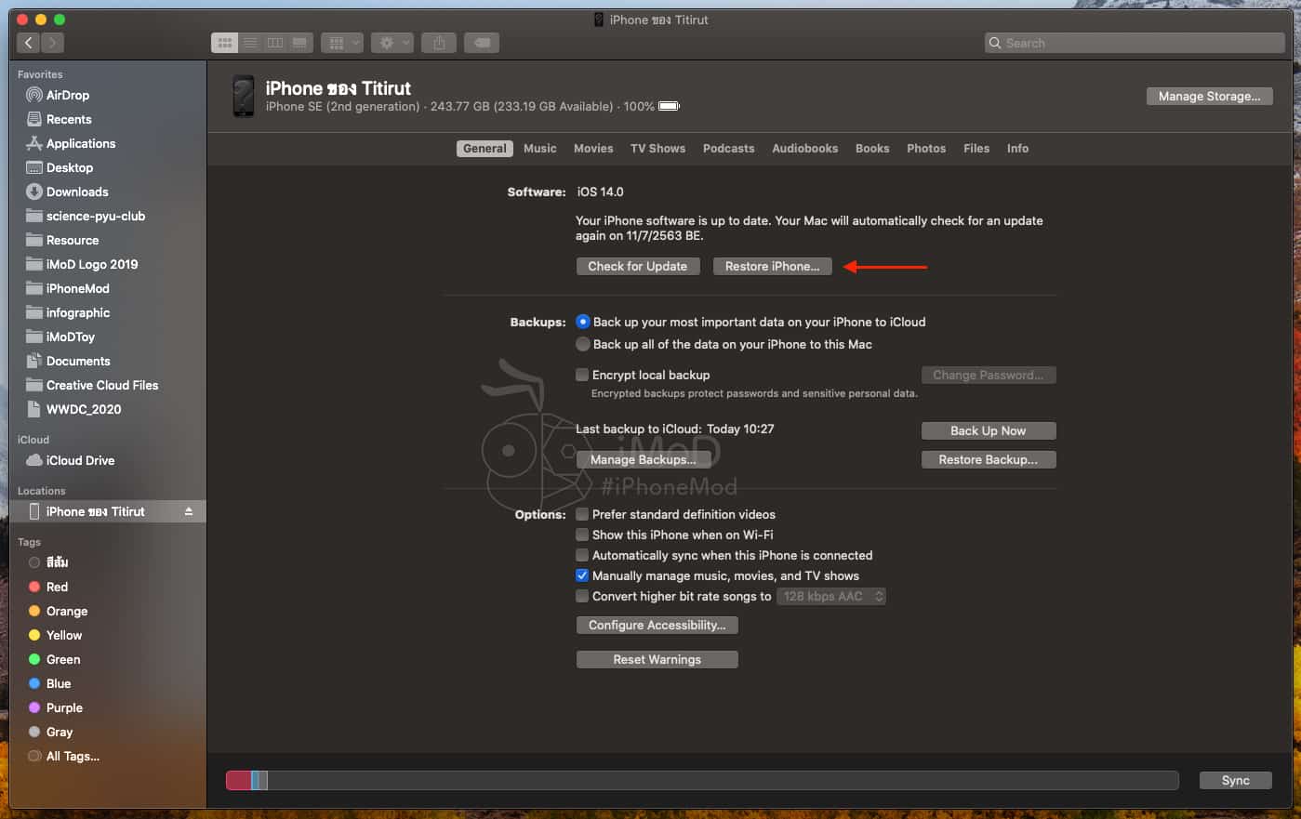
Task: Switch Finder to column view
Action: coord(275,43)
